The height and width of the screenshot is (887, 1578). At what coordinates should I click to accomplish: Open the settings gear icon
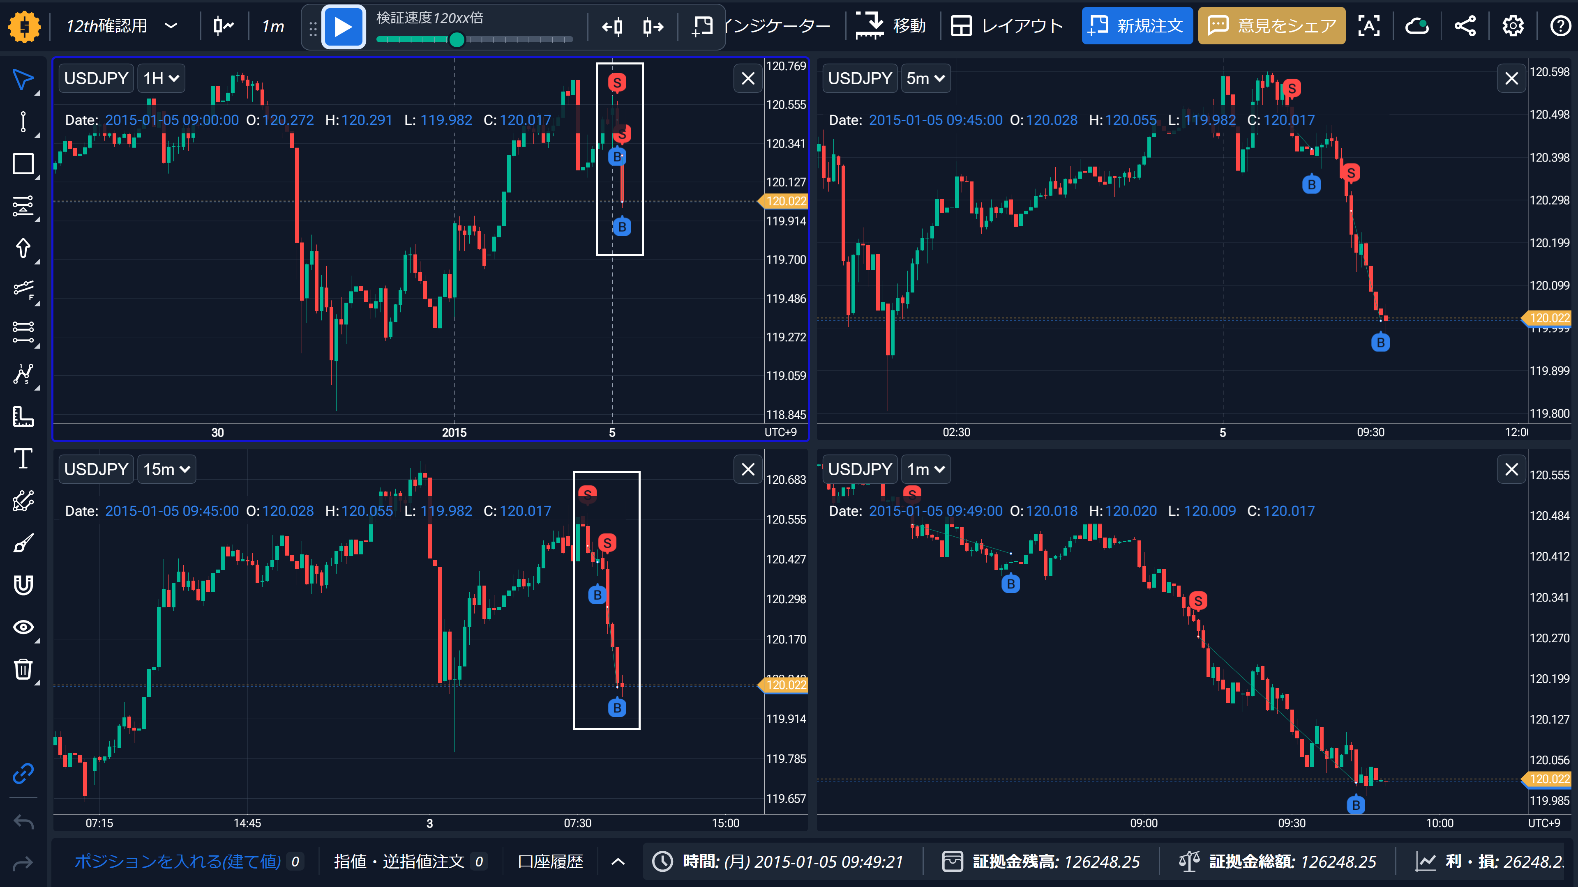point(1512,26)
